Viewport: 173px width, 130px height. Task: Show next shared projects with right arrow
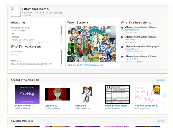click(x=165, y=96)
